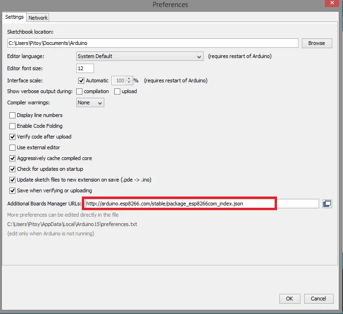343x314 pixels.
Task: Click the Cancel button
Action: coord(319,299)
